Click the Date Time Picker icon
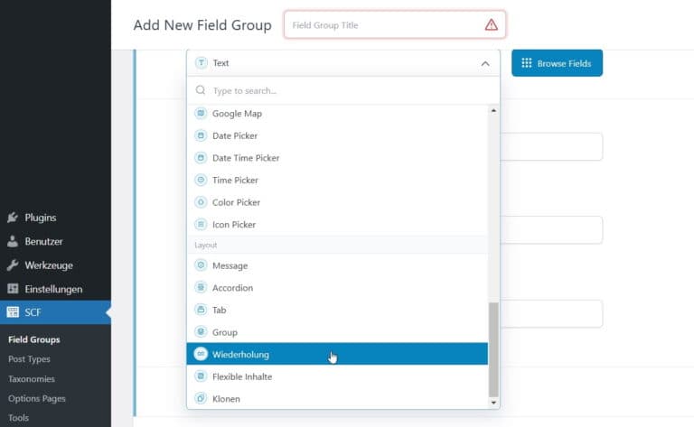This screenshot has height=427, width=694. pos(201,157)
